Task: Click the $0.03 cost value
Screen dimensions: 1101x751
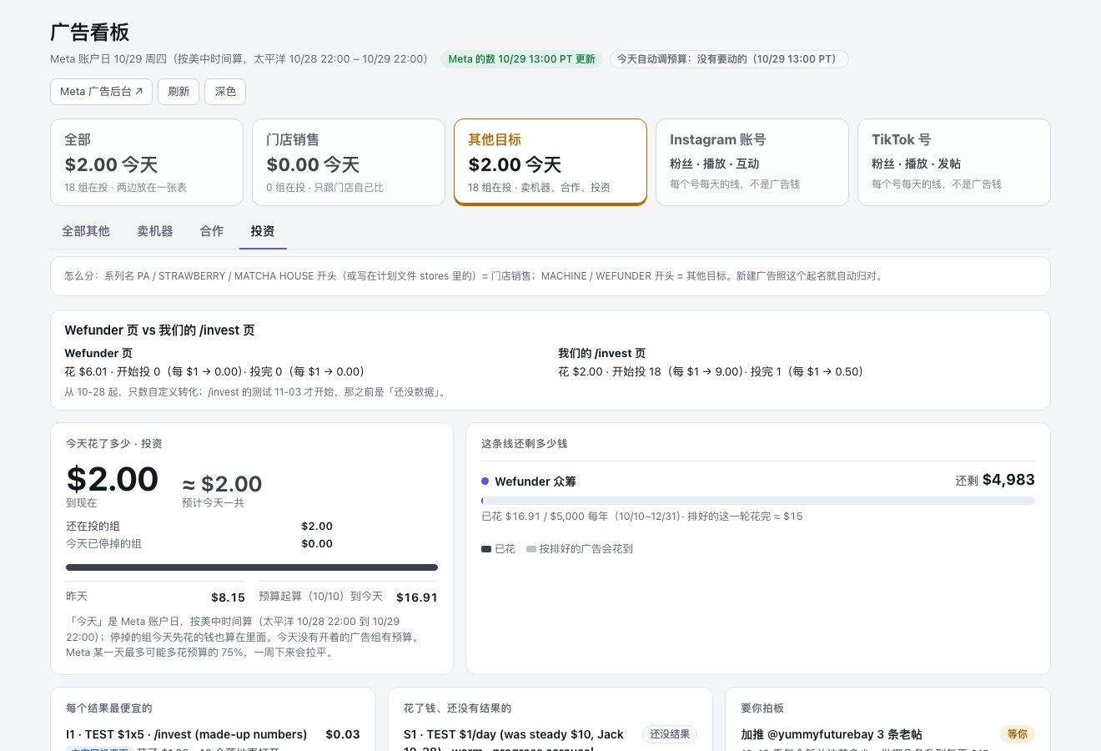Action: click(343, 734)
